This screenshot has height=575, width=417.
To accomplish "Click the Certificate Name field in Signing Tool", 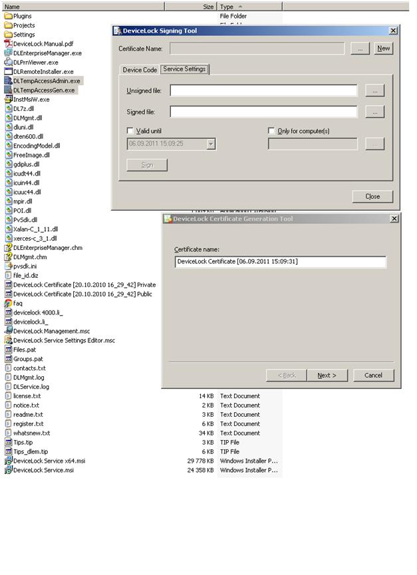I will click(x=257, y=49).
